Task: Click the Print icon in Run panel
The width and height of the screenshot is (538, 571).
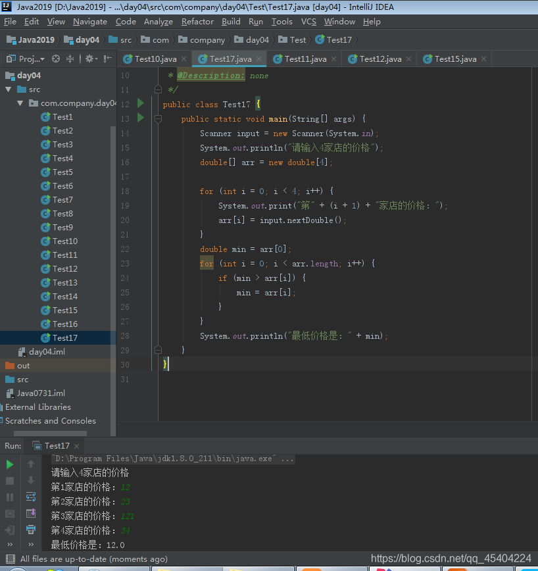Action: [x=31, y=530]
